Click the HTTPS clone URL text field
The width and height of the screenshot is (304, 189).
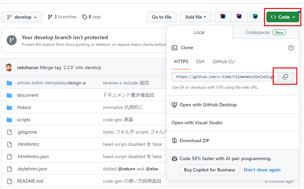click(225, 77)
